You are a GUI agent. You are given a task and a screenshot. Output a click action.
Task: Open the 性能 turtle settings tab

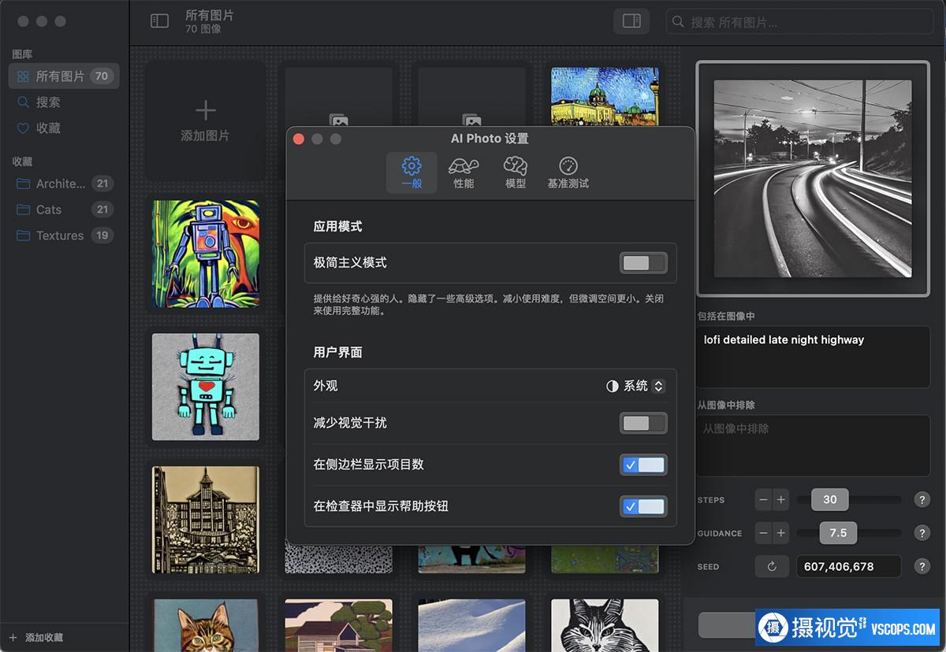click(x=464, y=173)
